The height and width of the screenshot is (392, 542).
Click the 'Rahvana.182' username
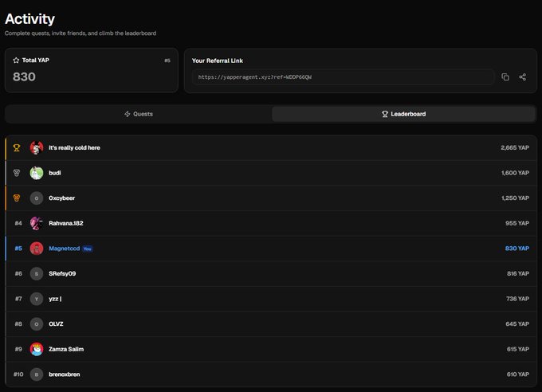click(x=65, y=223)
